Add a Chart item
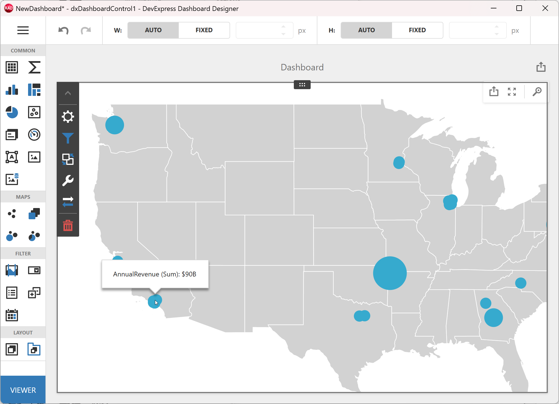The height and width of the screenshot is (404, 559). (12, 90)
